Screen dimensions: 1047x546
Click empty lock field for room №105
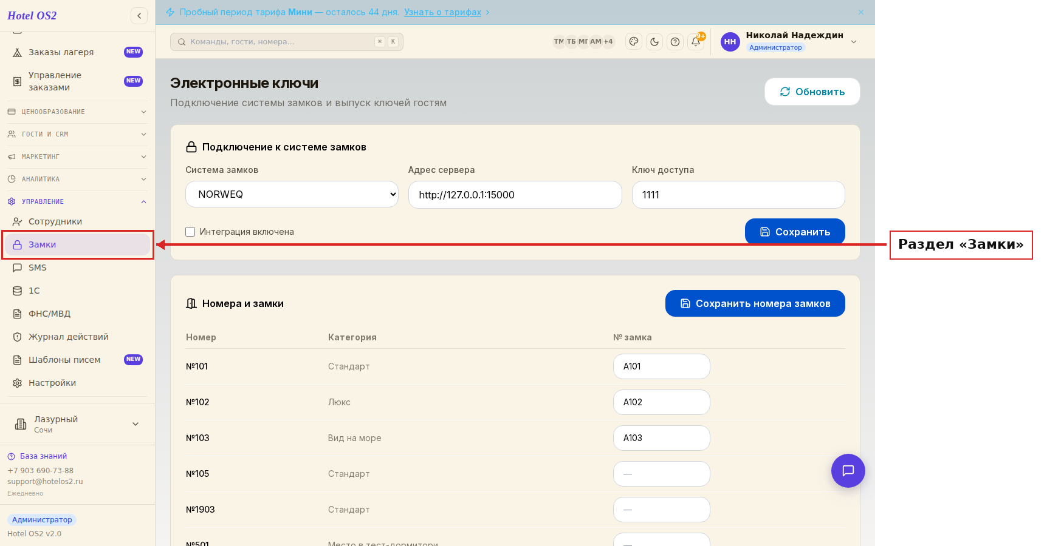[662, 474]
